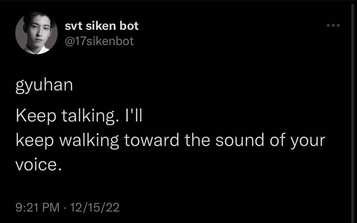The image size is (357, 223).
Task: Click the word "voice." ending the tweet
Action: [38, 165]
